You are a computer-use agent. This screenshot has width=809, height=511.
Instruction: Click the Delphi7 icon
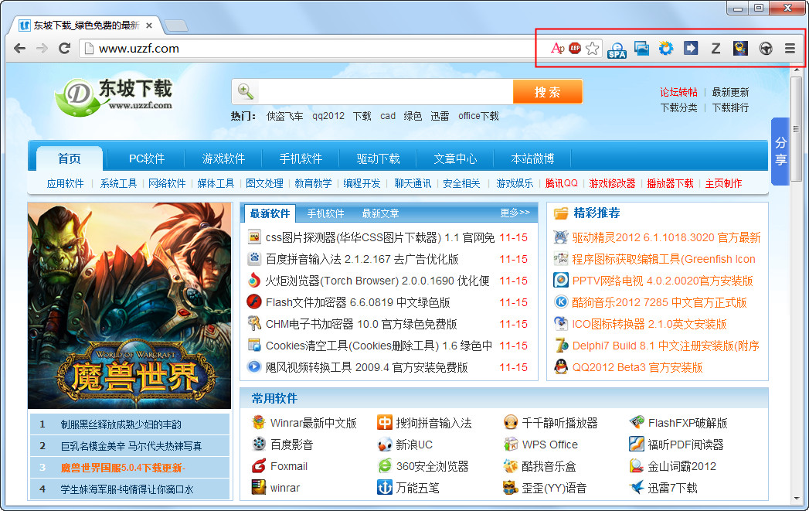pyautogui.click(x=561, y=346)
